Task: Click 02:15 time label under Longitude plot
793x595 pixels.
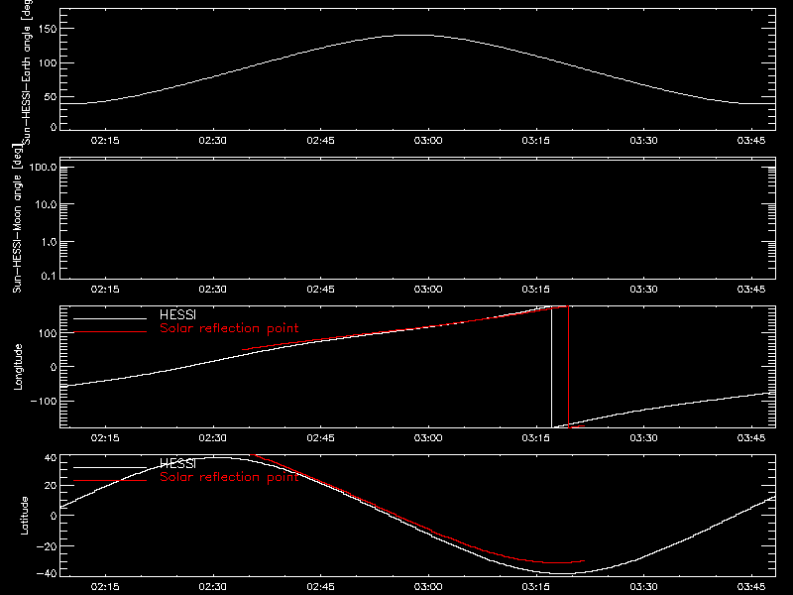Action: point(105,438)
